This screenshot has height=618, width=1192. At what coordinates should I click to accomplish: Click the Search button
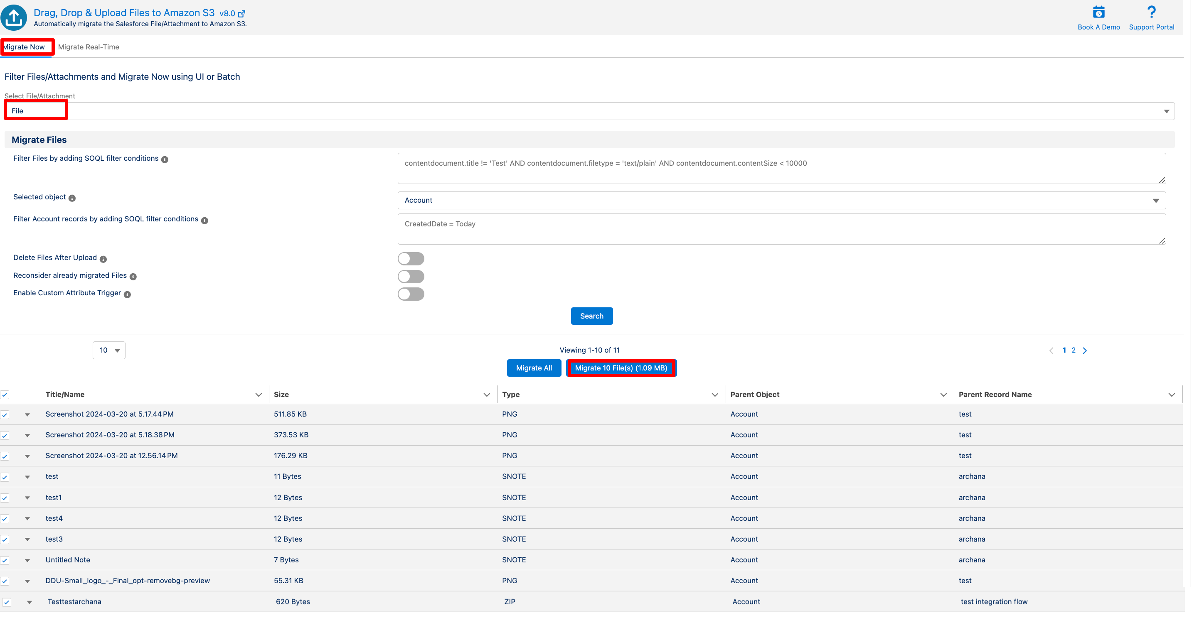591,316
